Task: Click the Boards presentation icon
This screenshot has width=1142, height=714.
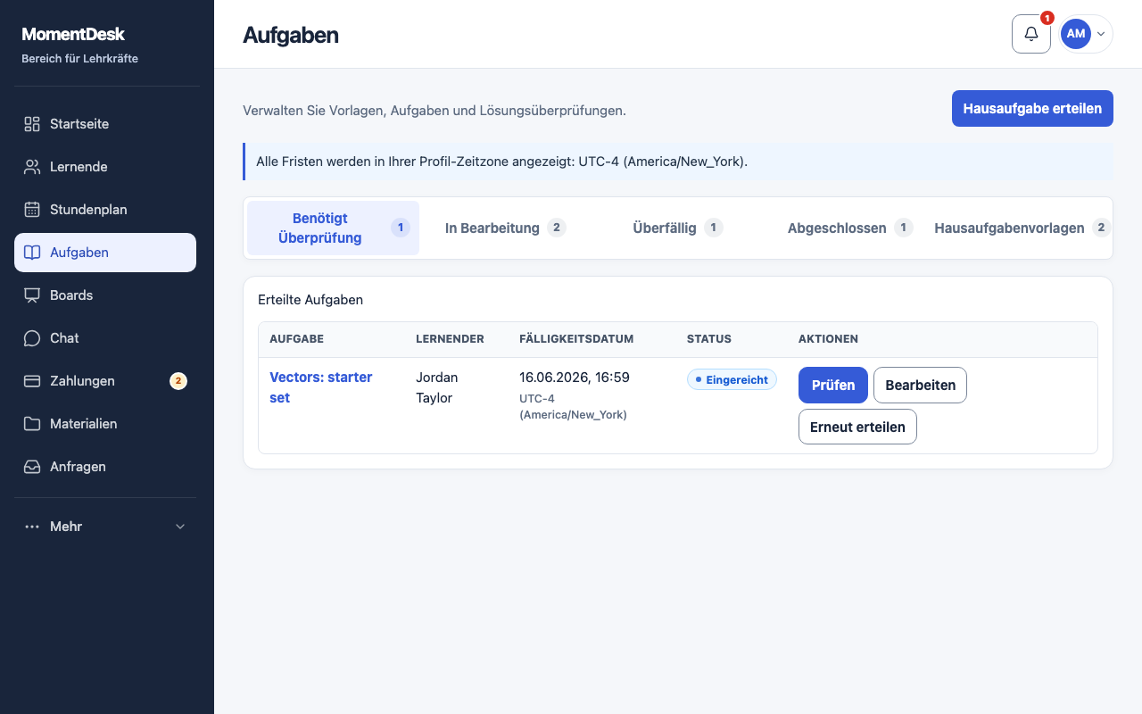Action: (x=32, y=295)
